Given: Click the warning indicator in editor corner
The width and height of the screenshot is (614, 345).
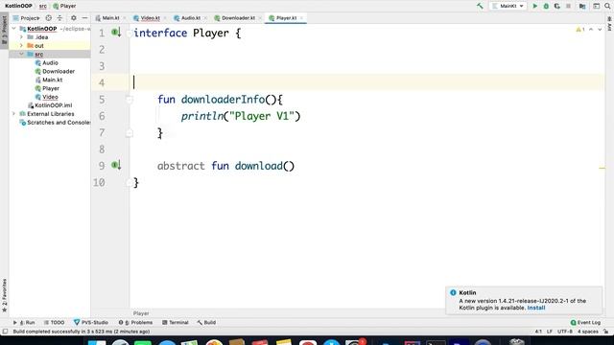Looking at the screenshot, I should [580, 30].
